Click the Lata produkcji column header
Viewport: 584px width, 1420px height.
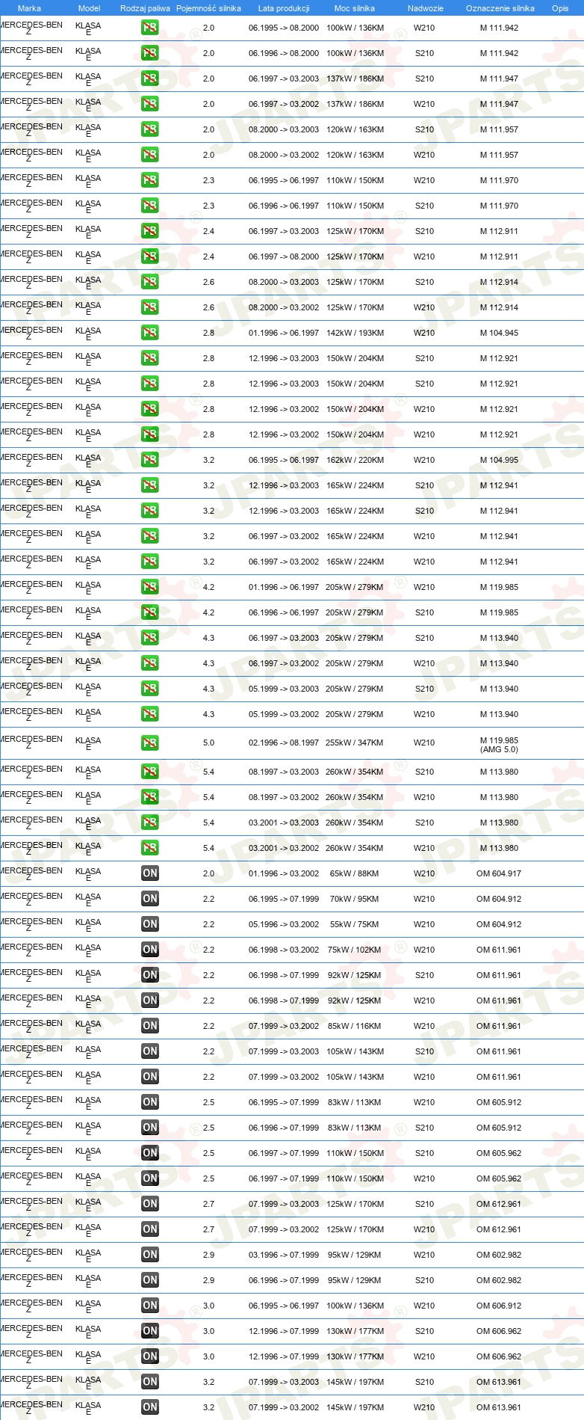click(x=284, y=8)
